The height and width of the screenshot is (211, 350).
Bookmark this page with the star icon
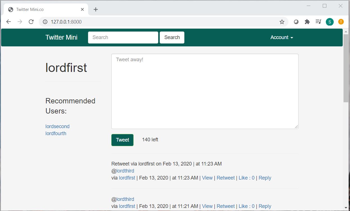click(282, 22)
